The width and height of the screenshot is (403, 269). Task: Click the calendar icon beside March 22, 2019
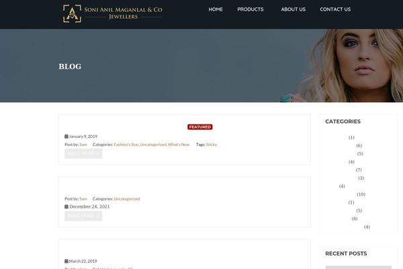[x=66, y=262]
